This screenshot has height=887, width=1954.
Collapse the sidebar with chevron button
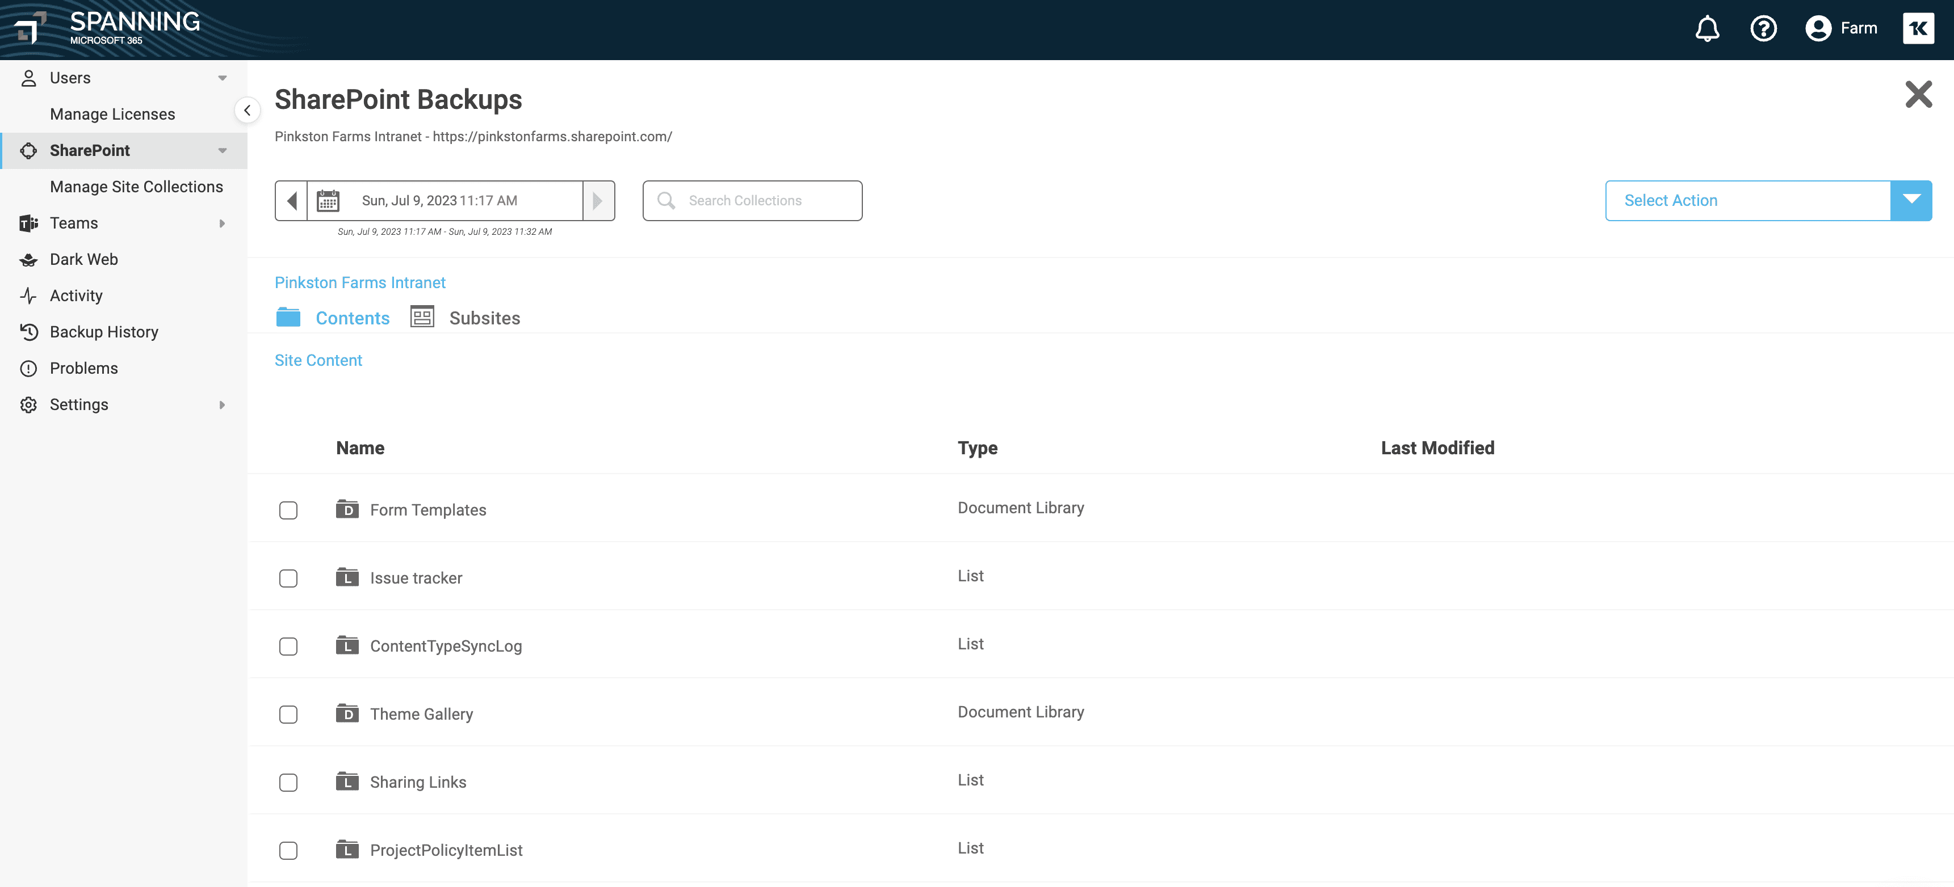point(248,111)
